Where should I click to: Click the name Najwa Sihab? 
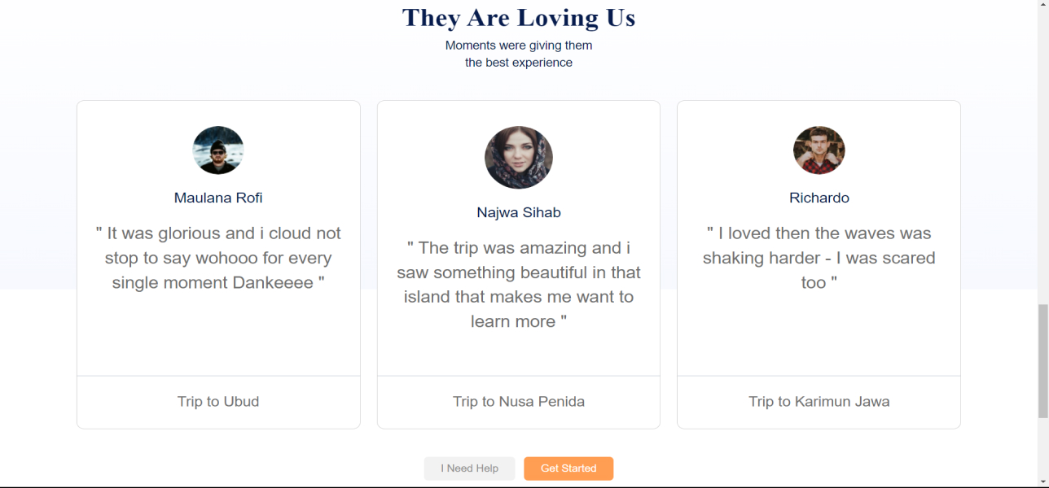tap(519, 212)
